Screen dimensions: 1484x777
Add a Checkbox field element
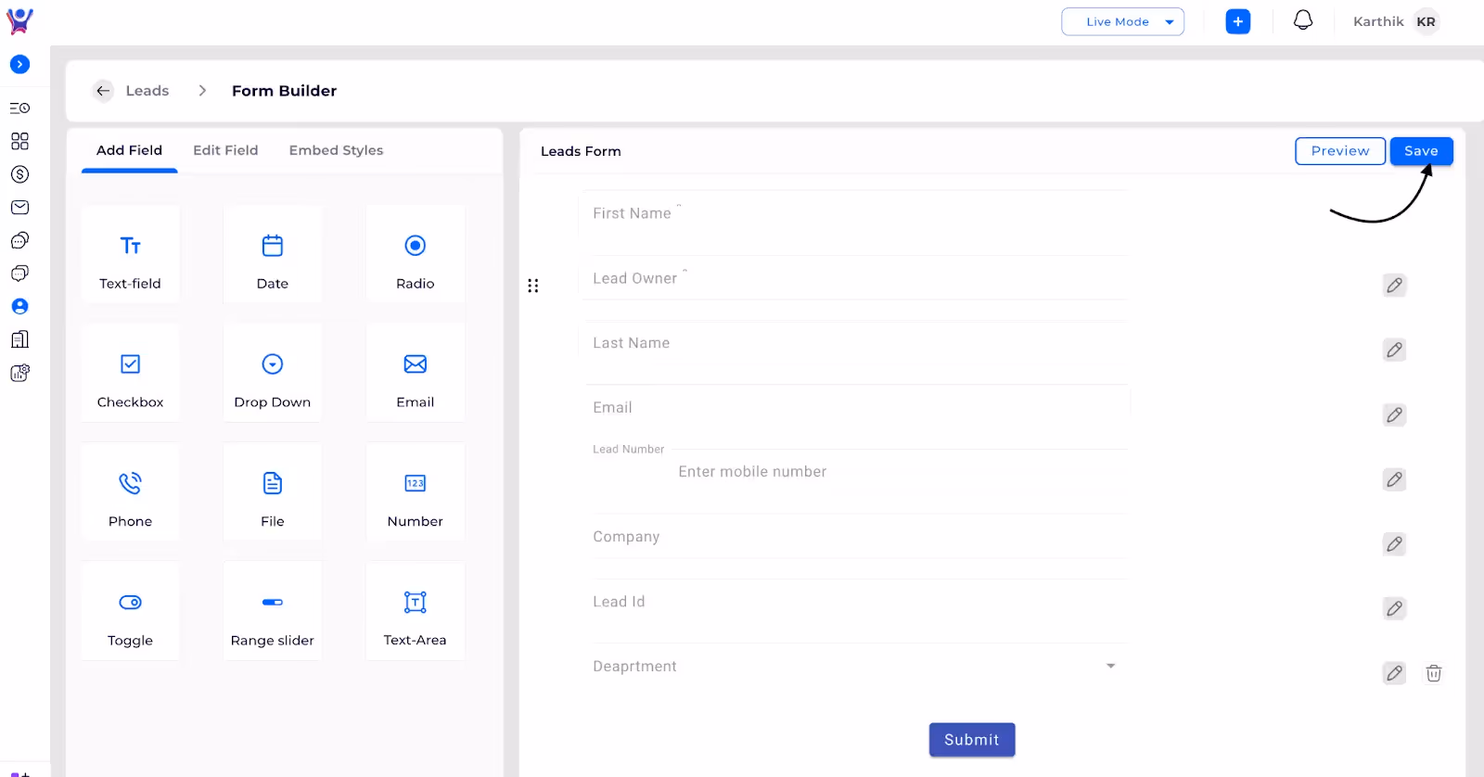[x=130, y=373]
